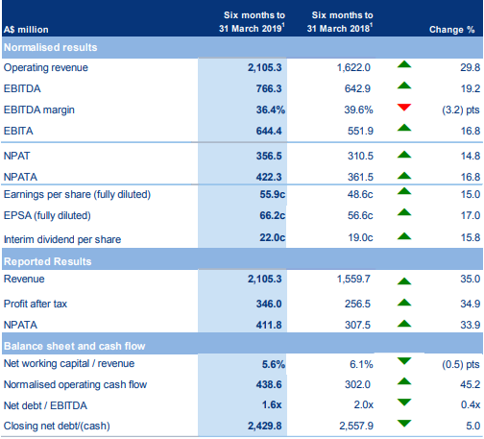Click the 31 March 2019 column header
The image size is (484, 439).
pos(252,22)
